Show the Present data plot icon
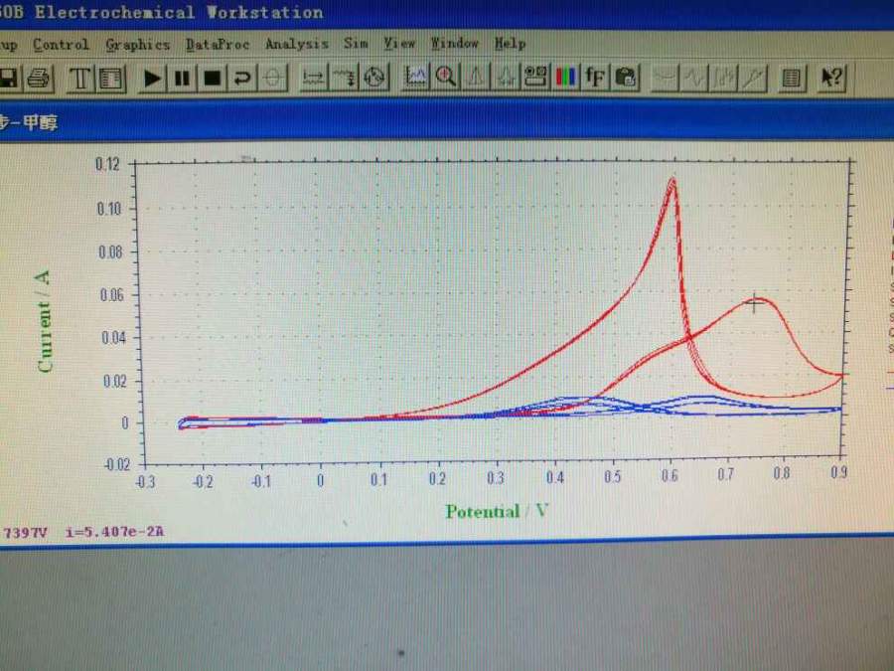This screenshot has height=671, width=894. (415, 77)
